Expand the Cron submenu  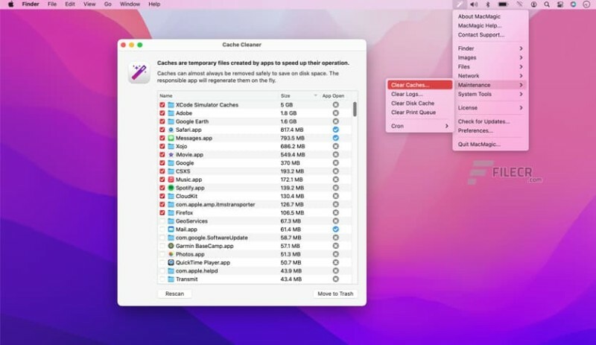419,126
